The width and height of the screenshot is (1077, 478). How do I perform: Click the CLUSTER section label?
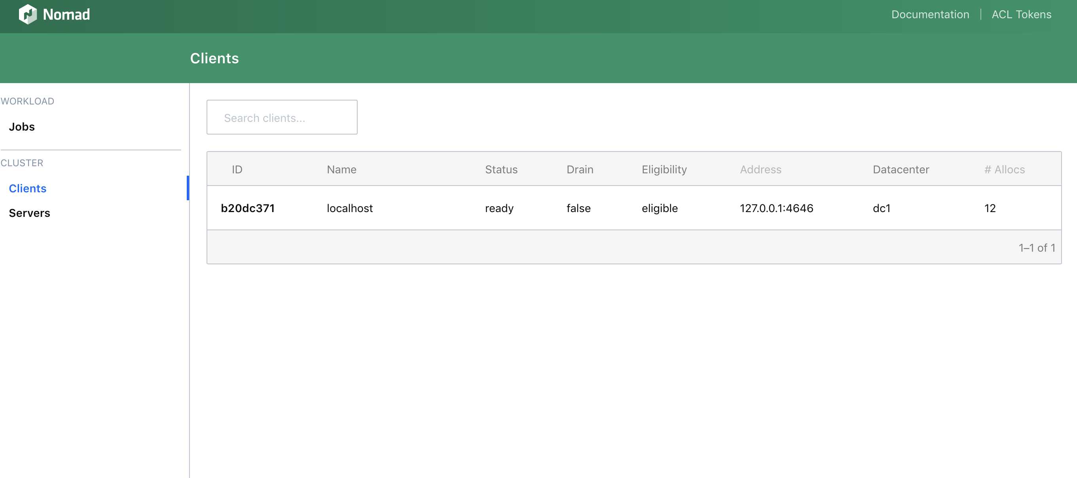[x=22, y=163]
